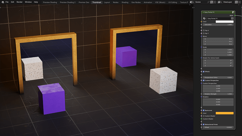Image resolution: width=242 pixels, height=136 pixels.
Task: Enable the Flip X checkbox
Action: click(x=203, y=31)
